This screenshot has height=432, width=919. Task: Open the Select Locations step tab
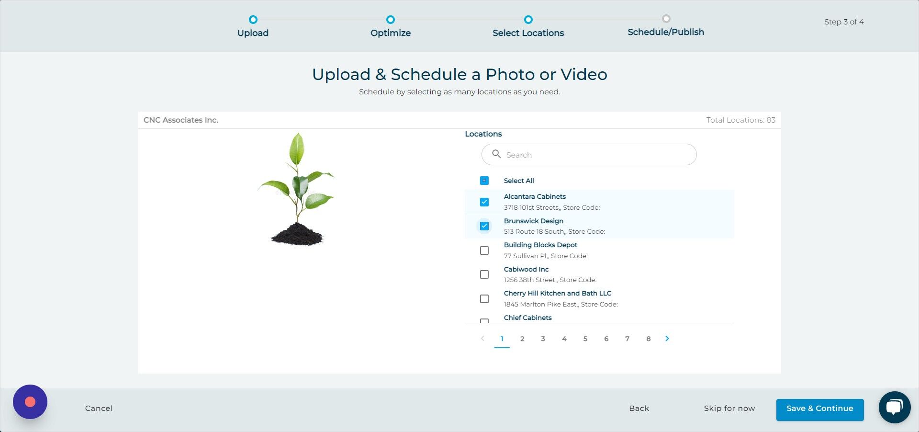(x=528, y=33)
